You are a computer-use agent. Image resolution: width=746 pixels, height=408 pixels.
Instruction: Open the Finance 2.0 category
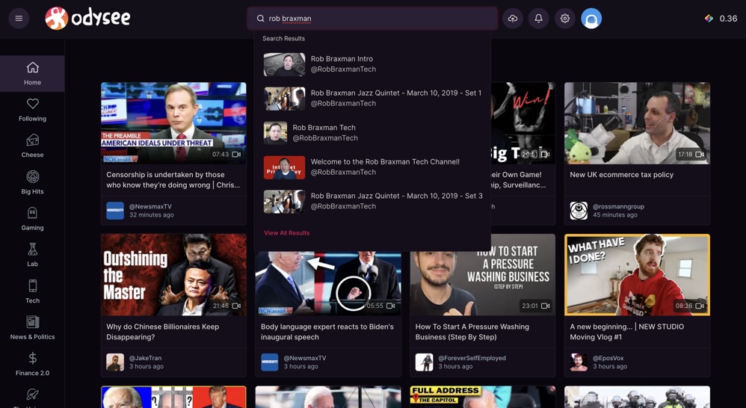click(32, 364)
